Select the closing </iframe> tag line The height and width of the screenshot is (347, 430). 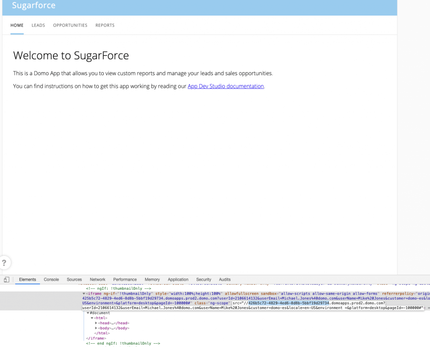96,339
